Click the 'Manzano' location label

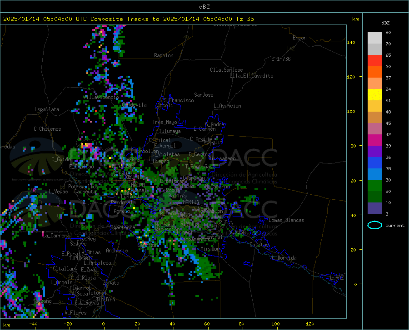(x=42, y=301)
